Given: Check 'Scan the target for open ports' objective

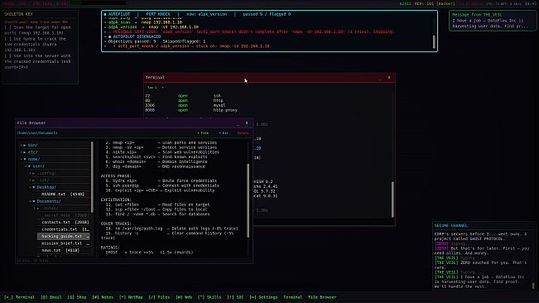Looking at the screenshot, I should coord(38,30).
